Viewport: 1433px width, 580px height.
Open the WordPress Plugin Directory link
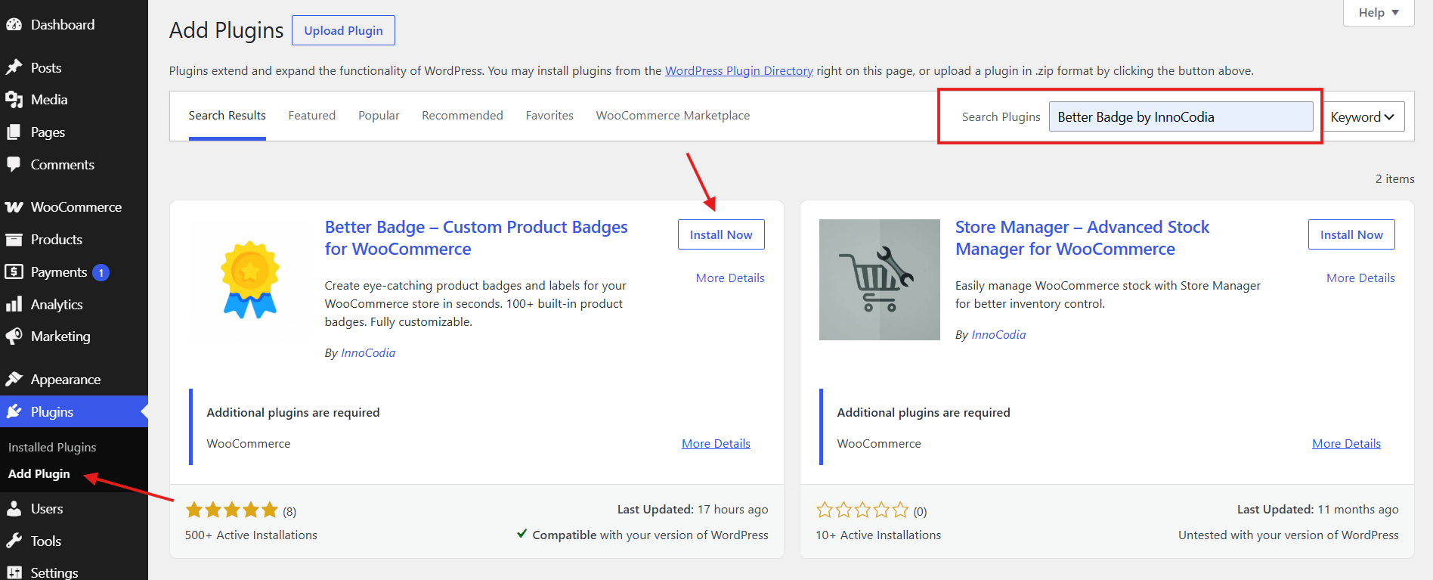tap(738, 71)
